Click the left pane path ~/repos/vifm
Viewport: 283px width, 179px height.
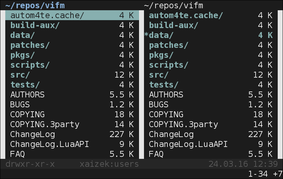[35, 6]
